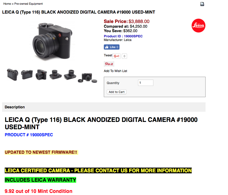Select the third front-angle camera thumbnail
Image resolution: width=228 pixels, height=195 pixels.
click(x=41, y=75)
